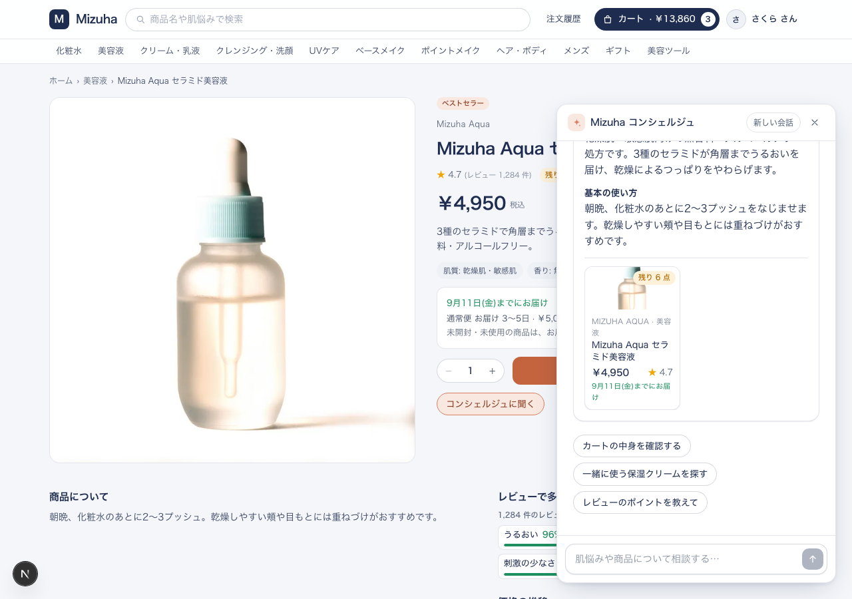
Task: Open the 美容ツール category
Action: [668, 51]
